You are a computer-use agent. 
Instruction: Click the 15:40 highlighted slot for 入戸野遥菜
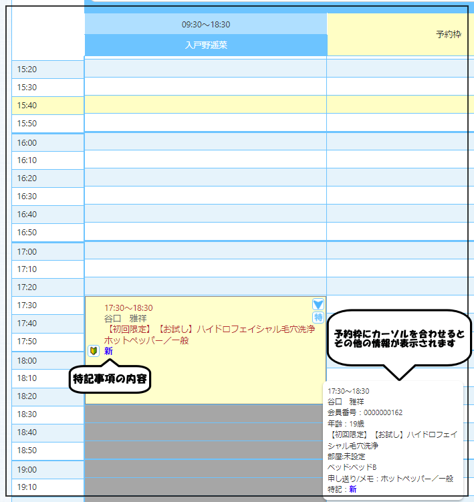206,105
